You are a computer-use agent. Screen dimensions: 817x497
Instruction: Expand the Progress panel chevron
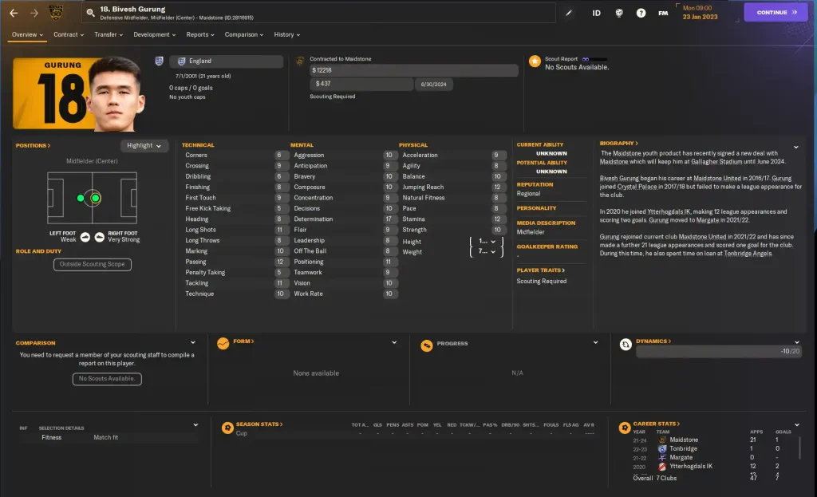[x=595, y=343]
